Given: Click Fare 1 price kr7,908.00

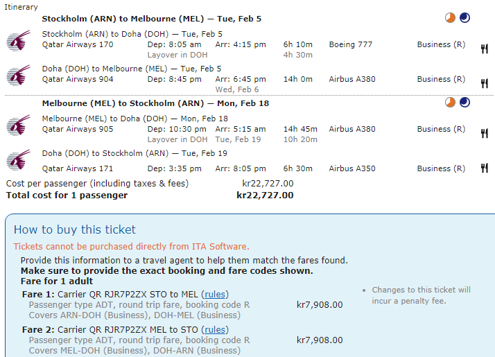Looking at the screenshot, I should click(x=319, y=304).
